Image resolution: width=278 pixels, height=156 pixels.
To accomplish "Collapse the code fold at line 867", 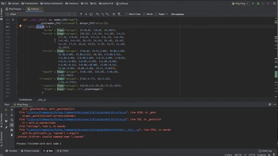I will coord(17,27).
